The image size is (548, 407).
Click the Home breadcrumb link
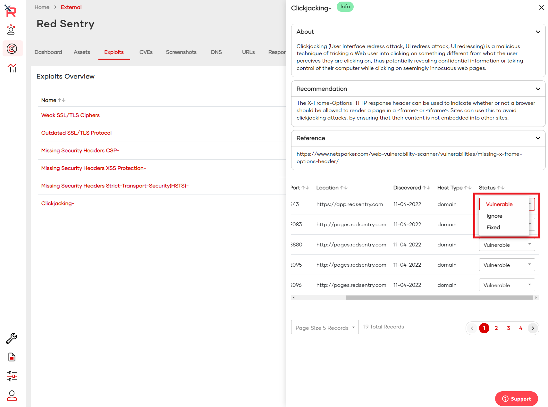42,7
